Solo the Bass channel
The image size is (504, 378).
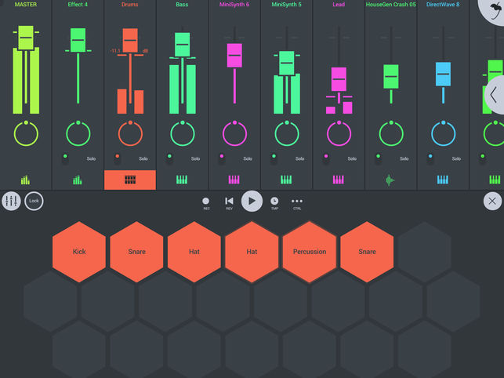pos(195,158)
